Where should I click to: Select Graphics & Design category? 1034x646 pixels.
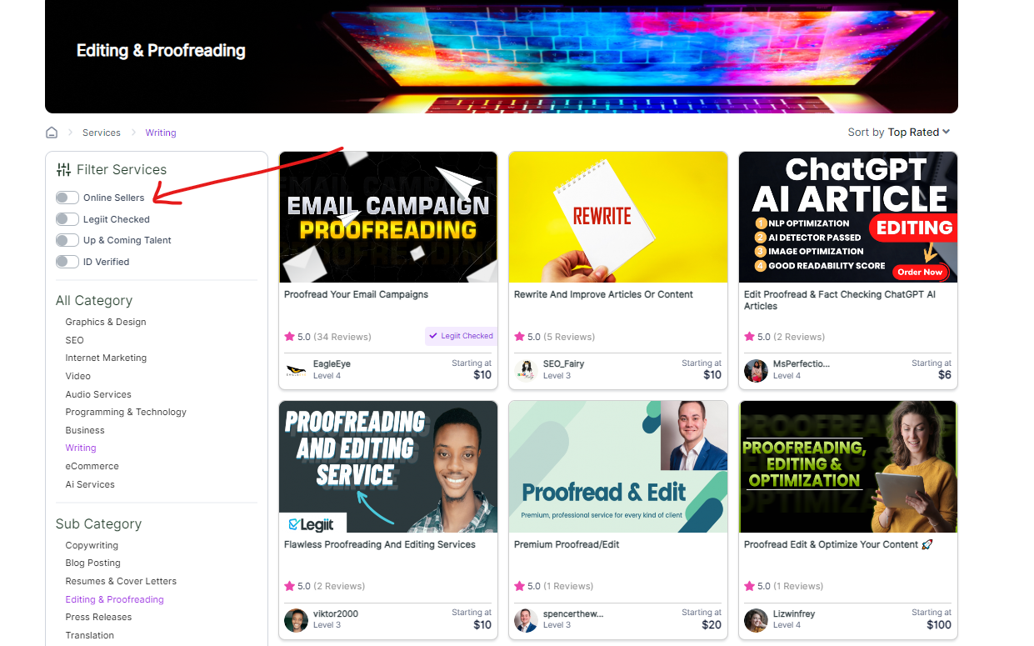click(106, 322)
